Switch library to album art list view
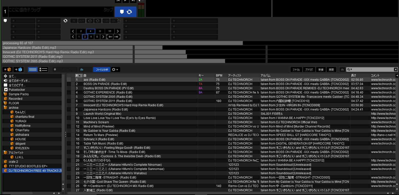This screenshot has width=399, height=195. click(x=43, y=69)
